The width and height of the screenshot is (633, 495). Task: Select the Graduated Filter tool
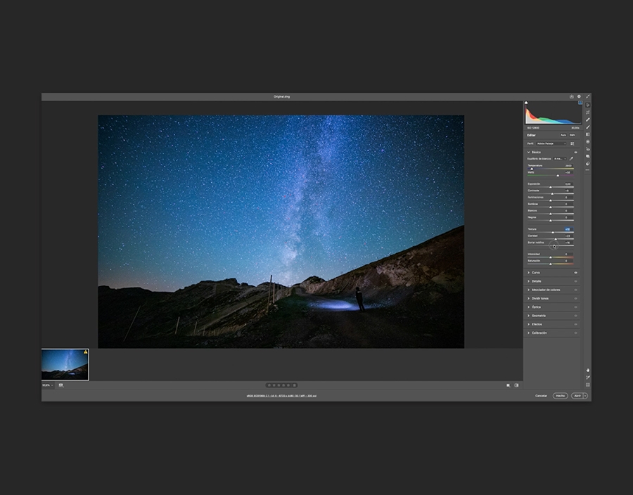click(x=588, y=134)
